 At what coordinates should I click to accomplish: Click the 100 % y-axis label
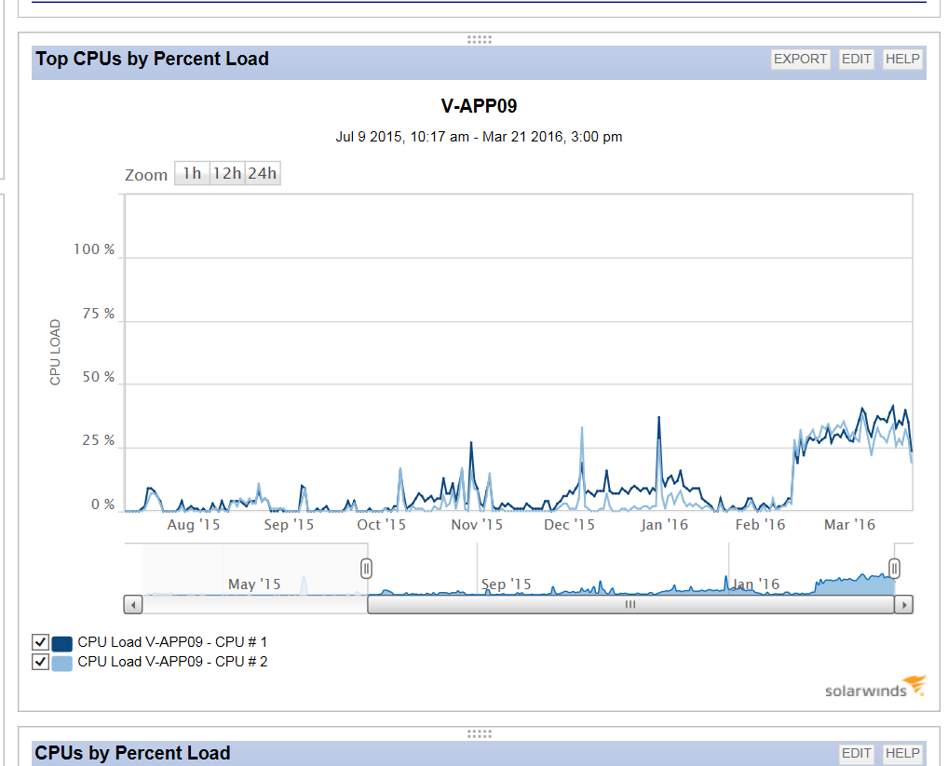[94, 249]
